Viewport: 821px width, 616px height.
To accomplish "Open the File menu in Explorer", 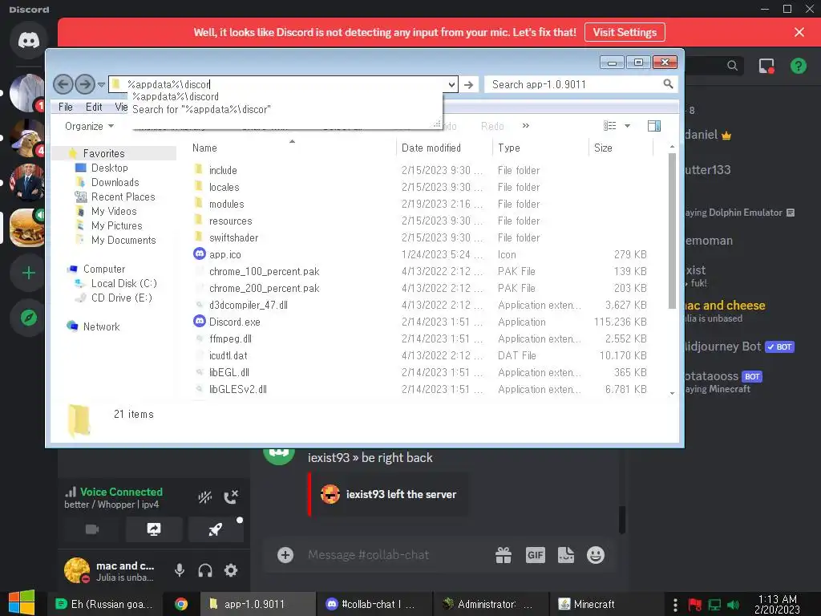I will coord(66,107).
